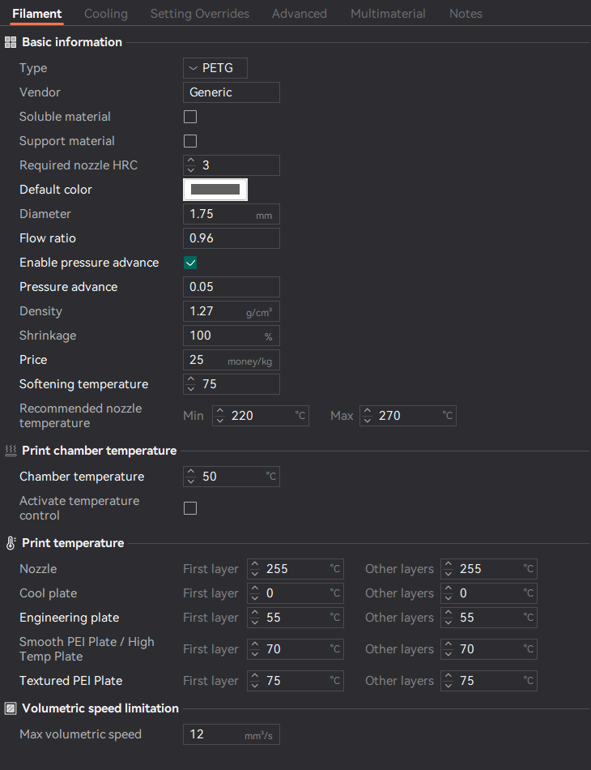Disable the Enable pressure advance checkbox
Viewport: 591px width, 770px height.
point(190,263)
